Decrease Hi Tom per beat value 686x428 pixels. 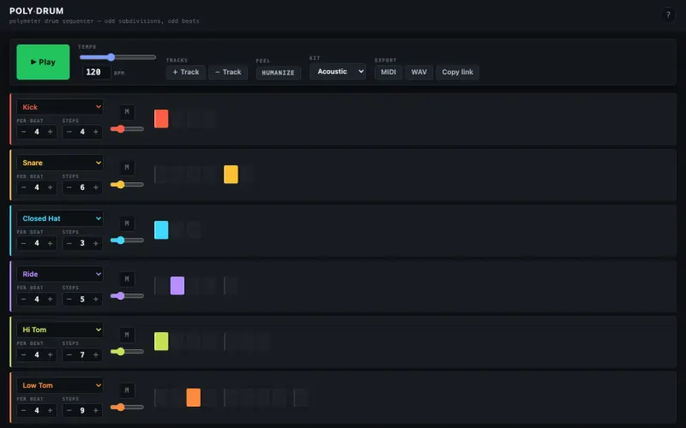click(x=24, y=354)
